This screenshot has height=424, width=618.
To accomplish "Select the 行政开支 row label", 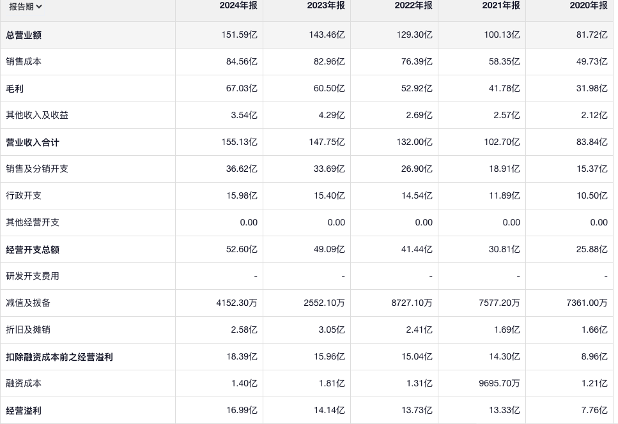I will (24, 196).
